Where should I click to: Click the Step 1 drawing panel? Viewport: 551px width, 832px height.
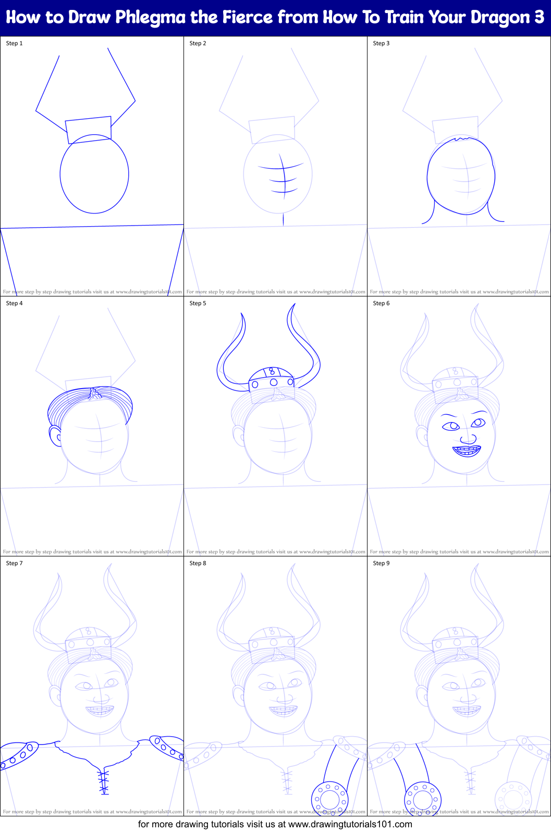[92, 167]
